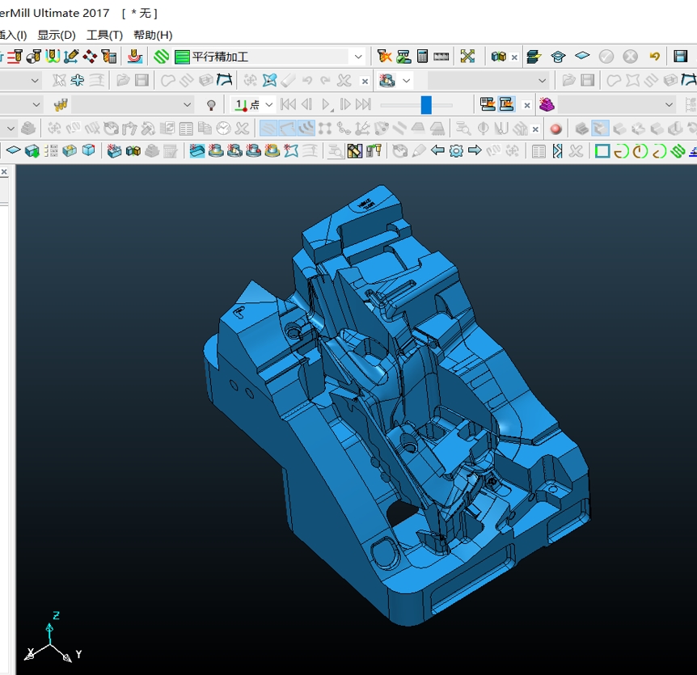Expand the 1 点 simulation start dropdown

coord(269,105)
